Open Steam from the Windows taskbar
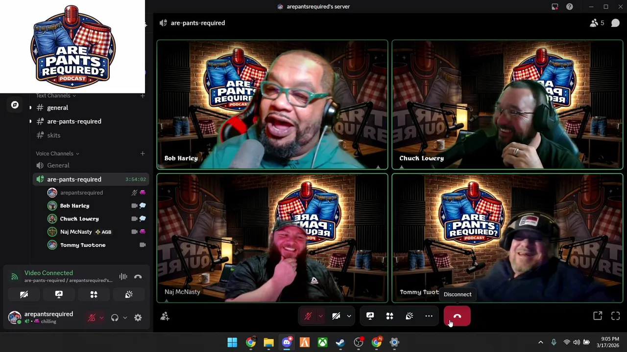This screenshot has height=352, width=627. pyautogui.click(x=340, y=342)
